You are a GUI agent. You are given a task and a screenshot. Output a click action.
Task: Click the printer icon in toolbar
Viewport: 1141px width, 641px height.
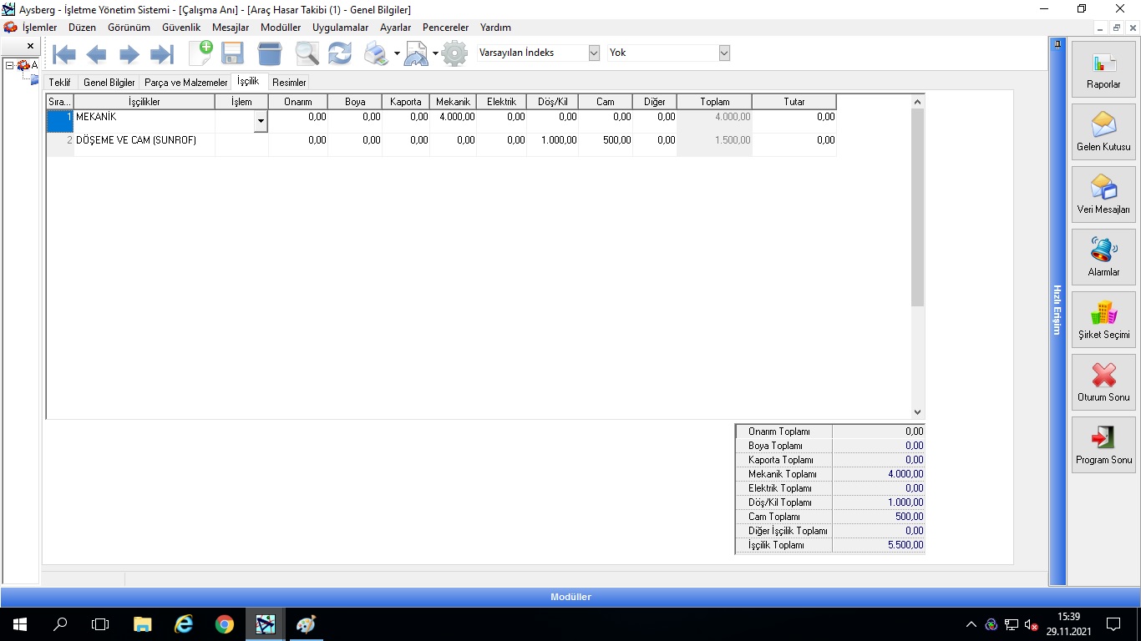coord(376,54)
